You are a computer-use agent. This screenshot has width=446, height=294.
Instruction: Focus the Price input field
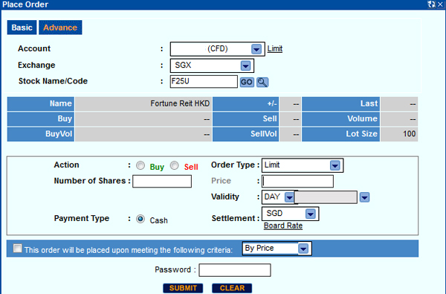(x=297, y=182)
